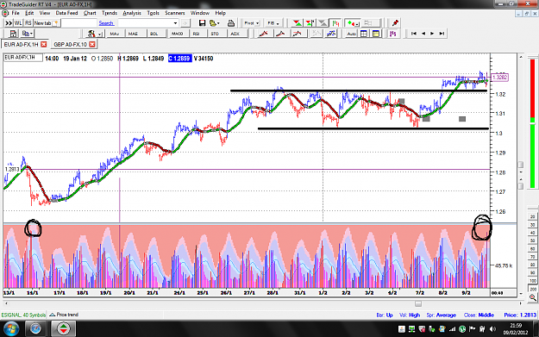Click the black floppy disk save icon
The width and height of the screenshot is (539, 337).
click(x=202, y=23)
